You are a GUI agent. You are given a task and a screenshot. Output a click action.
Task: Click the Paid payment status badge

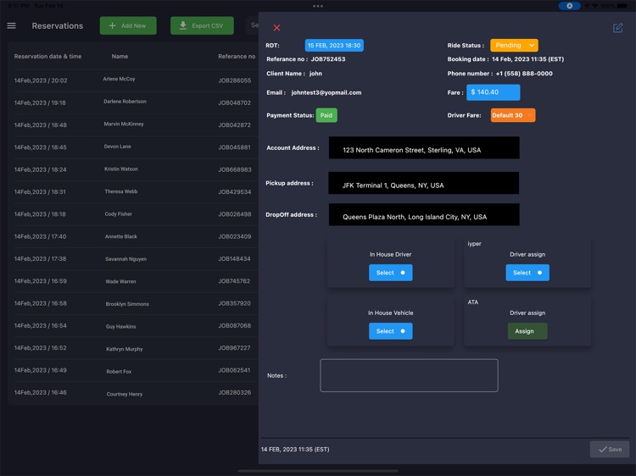(326, 115)
